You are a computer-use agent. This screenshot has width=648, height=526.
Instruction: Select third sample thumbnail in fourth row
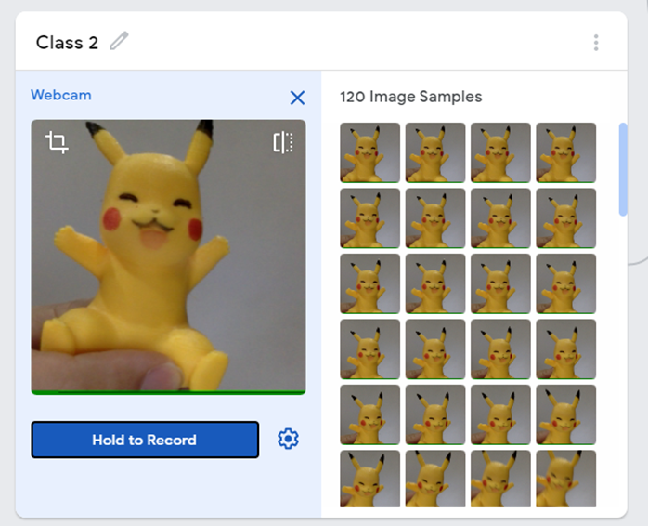(500, 349)
